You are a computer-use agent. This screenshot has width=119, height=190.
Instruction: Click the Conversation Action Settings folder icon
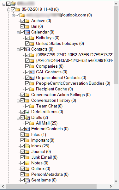point(27,95)
